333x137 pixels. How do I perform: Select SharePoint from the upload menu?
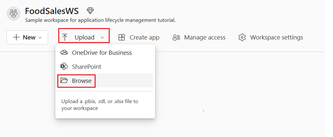pyautogui.click(x=86, y=67)
